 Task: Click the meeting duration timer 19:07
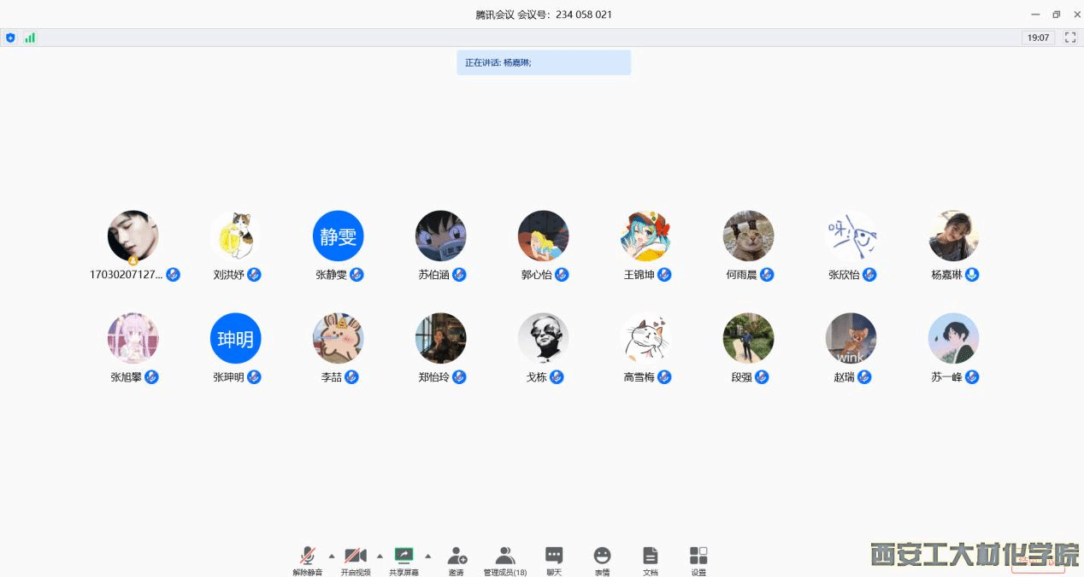coord(1038,38)
